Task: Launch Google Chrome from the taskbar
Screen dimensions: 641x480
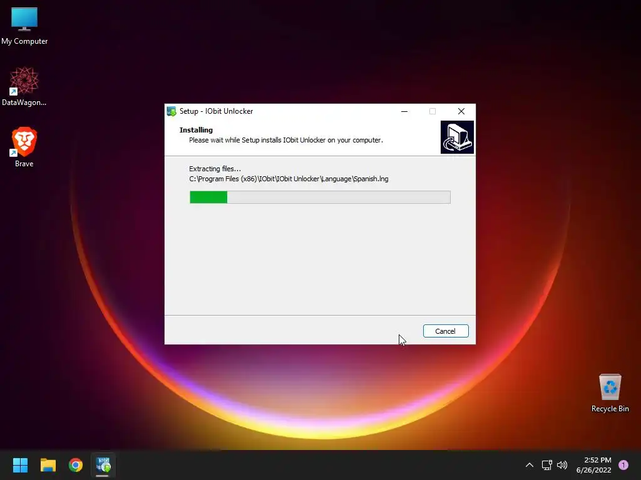Action: pos(76,465)
